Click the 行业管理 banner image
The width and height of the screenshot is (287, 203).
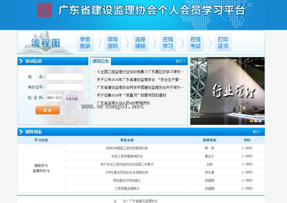[227, 91]
